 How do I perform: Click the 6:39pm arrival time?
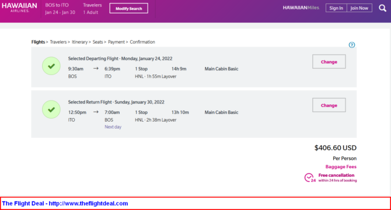pyautogui.click(x=112, y=69)
